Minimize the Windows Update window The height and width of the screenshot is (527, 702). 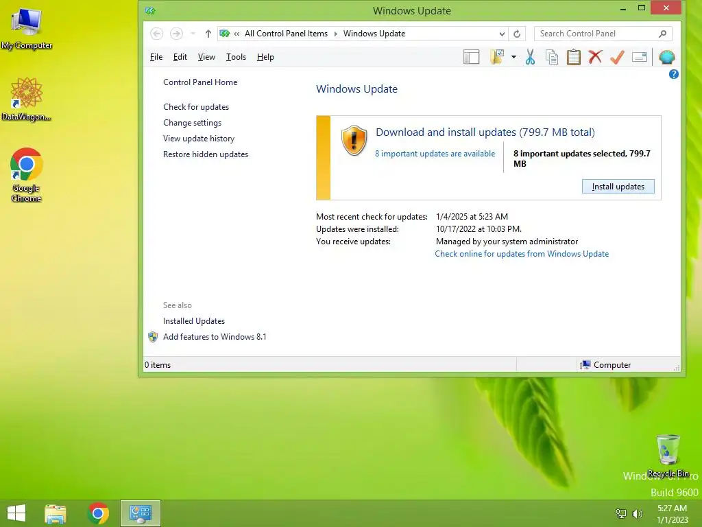click(622, 8)
